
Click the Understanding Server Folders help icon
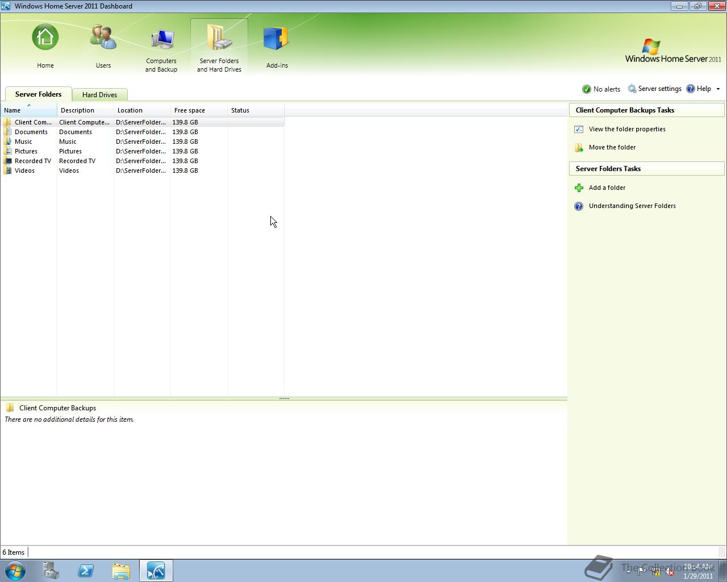[579, 206]
